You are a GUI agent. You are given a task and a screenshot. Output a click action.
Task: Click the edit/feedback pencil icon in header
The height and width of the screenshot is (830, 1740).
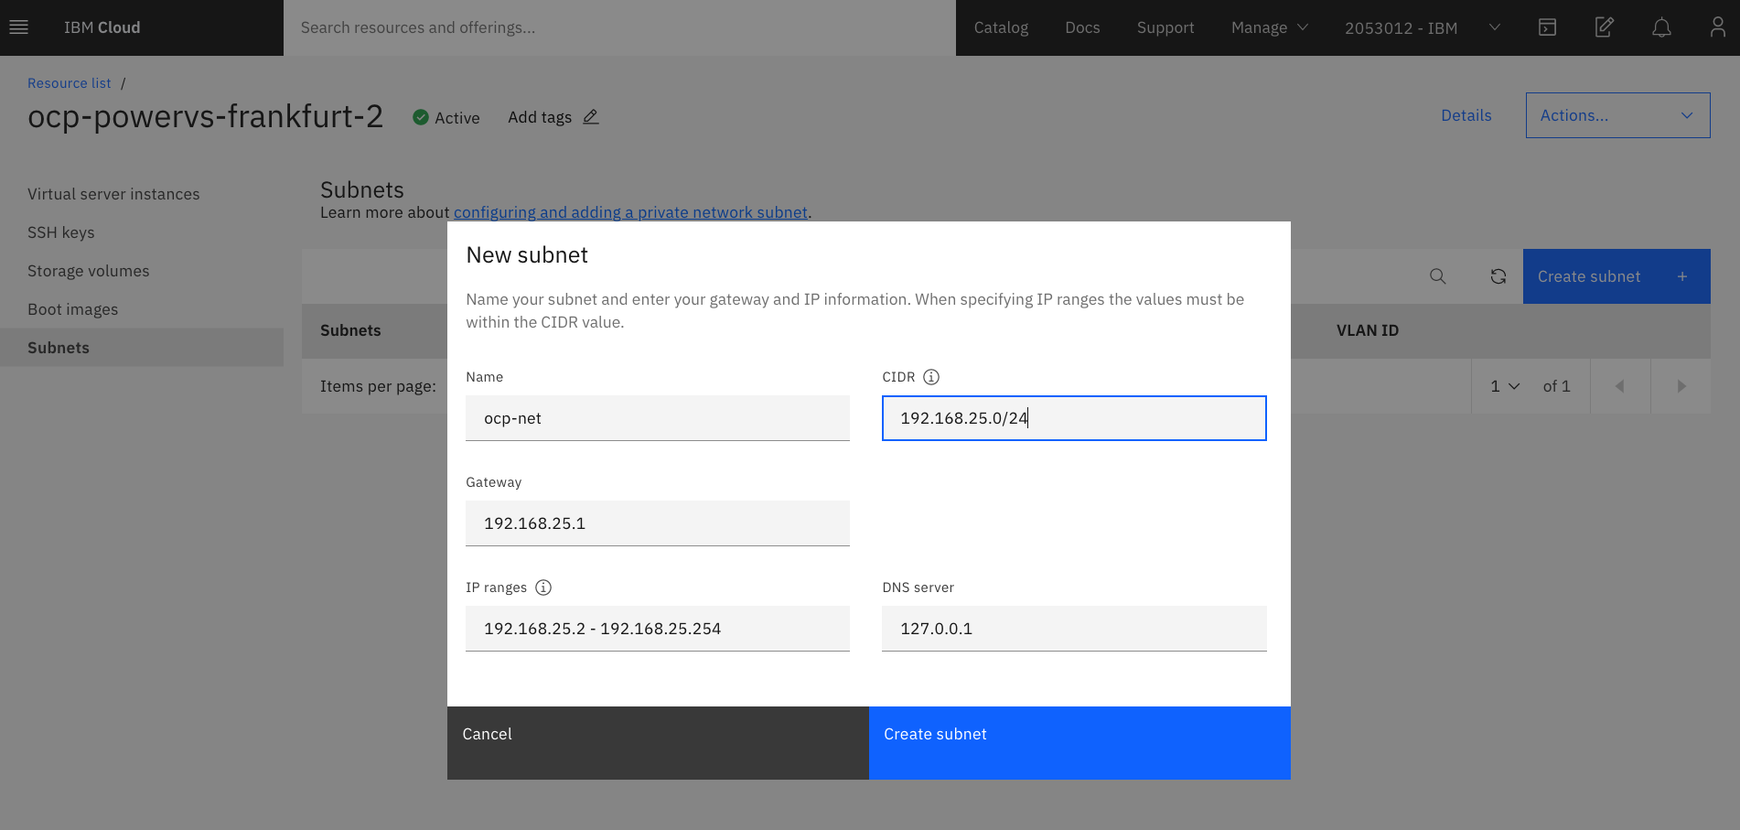1605,27
